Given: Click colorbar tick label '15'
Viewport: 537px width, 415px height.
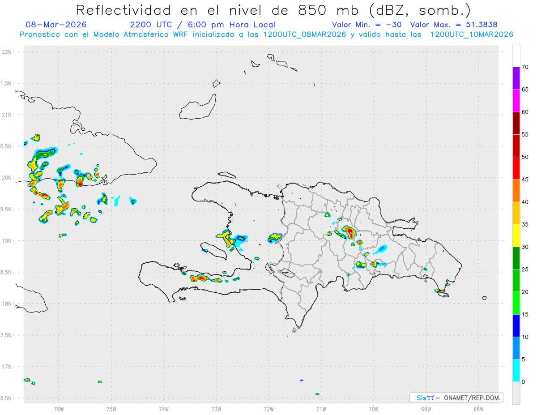Looking at the screenshot, I should [x=525, y=314].
